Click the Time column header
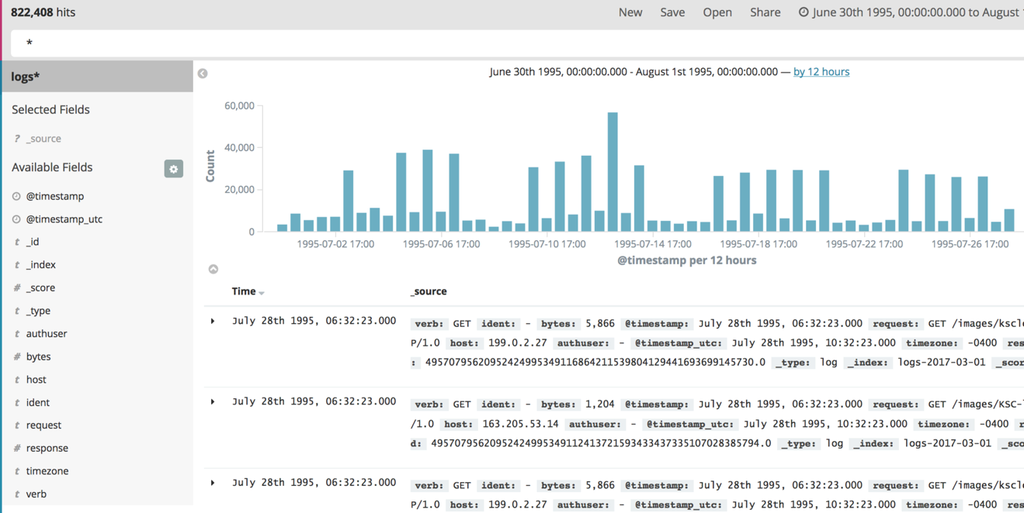This screenshot has height=513, width=1024. point(244,291)
